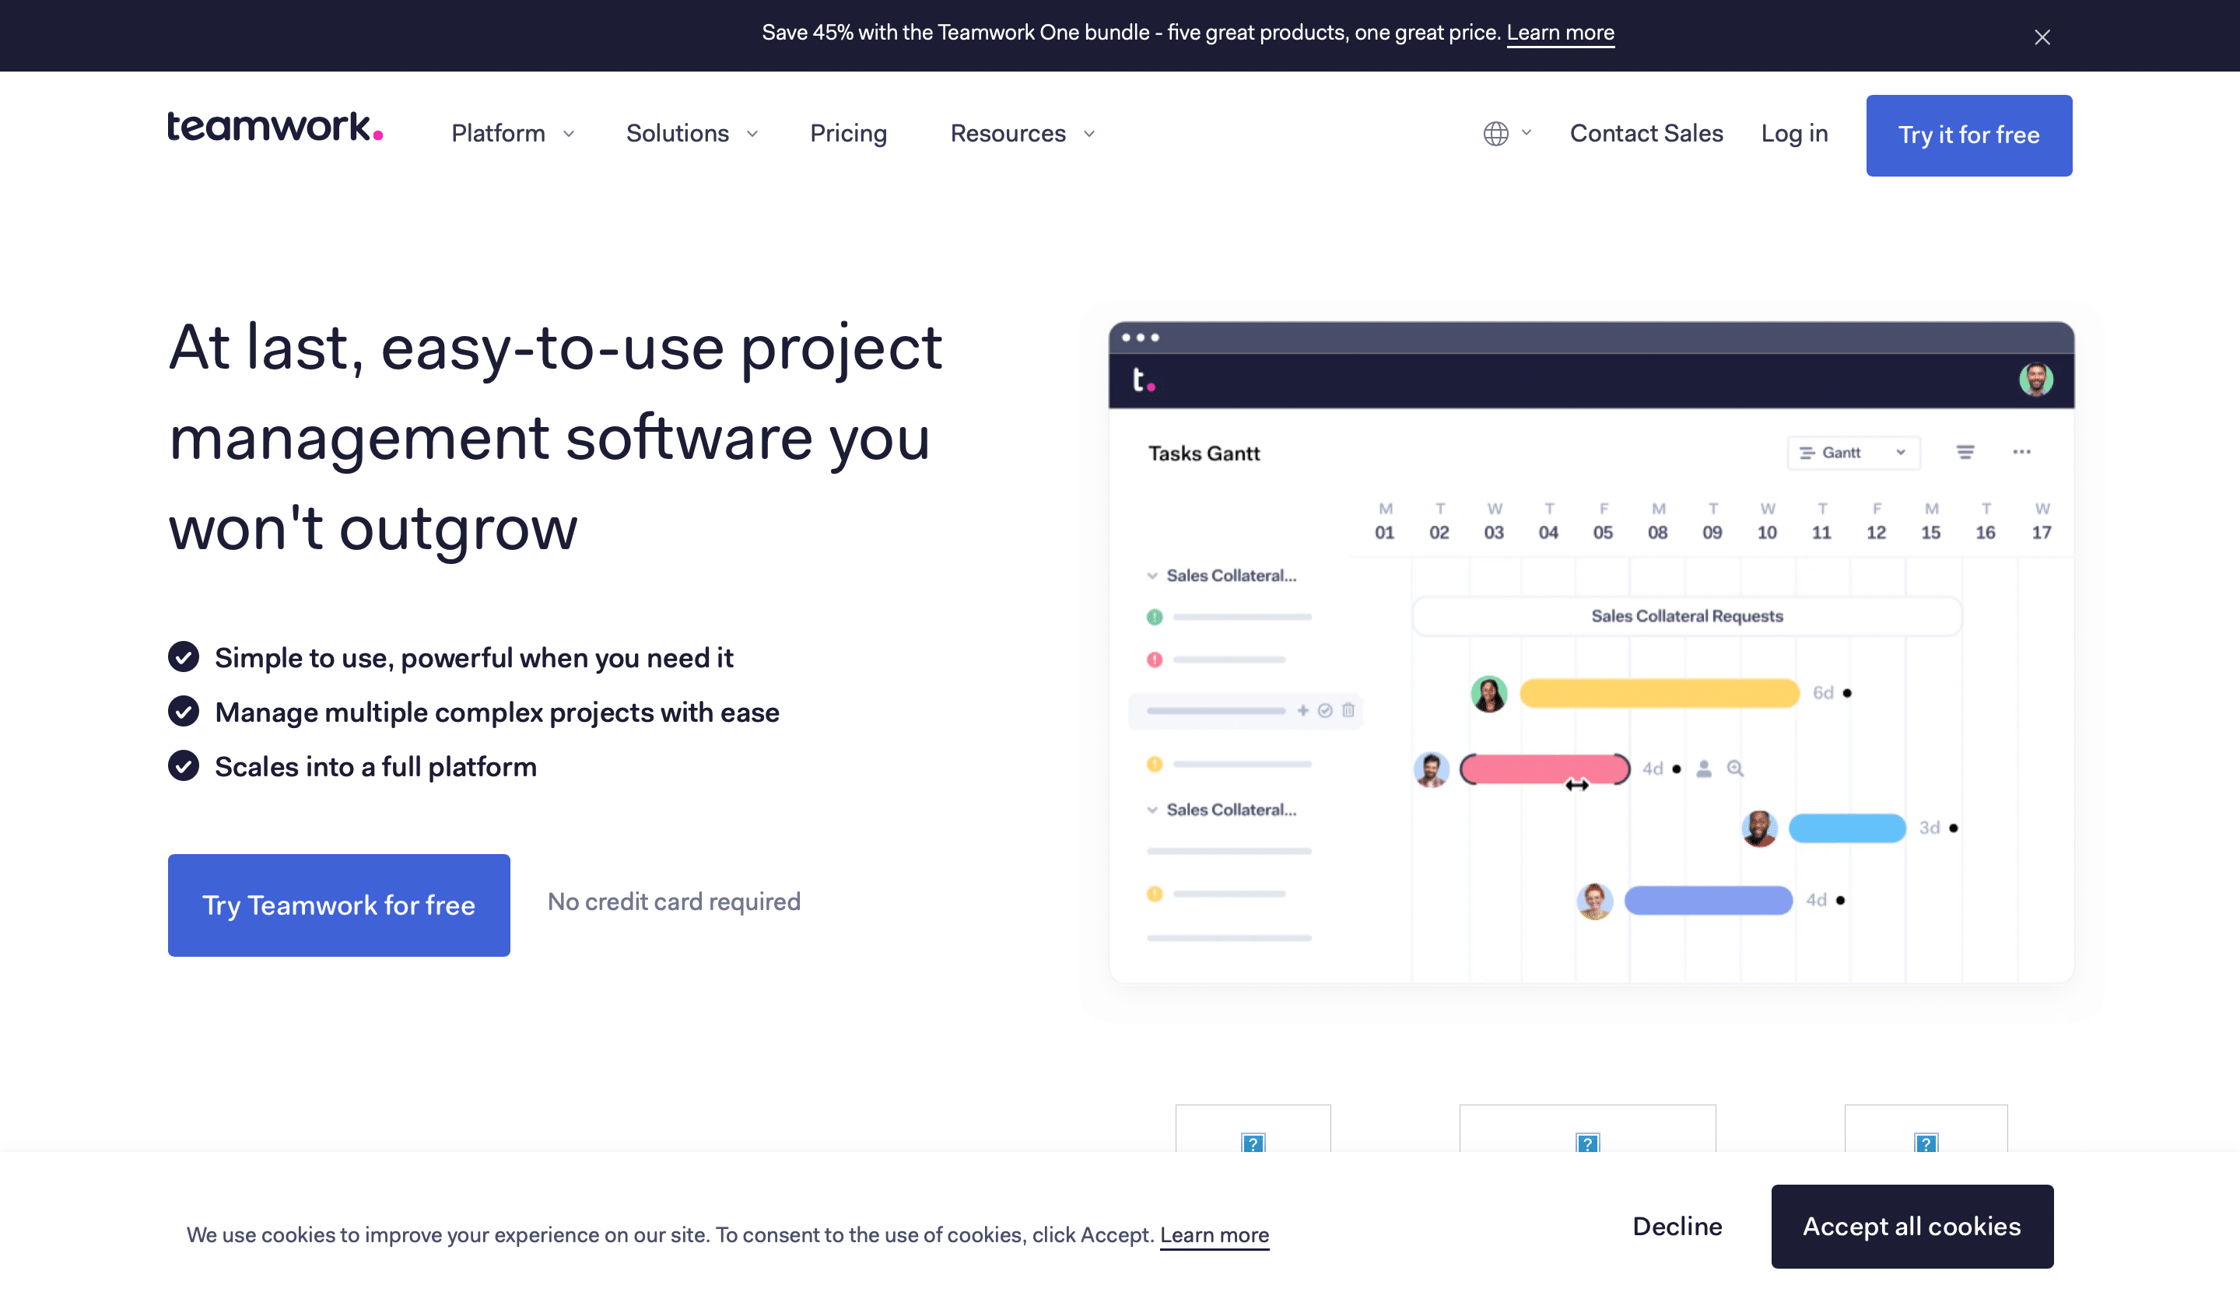Expand the Solutions menu

(x=692, y=133)
